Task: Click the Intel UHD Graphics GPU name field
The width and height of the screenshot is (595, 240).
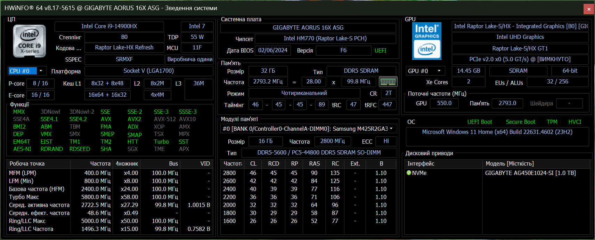Action: [x=520, y=37]
